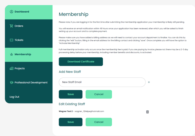Cancel editing existing staff

coord(99,122)
